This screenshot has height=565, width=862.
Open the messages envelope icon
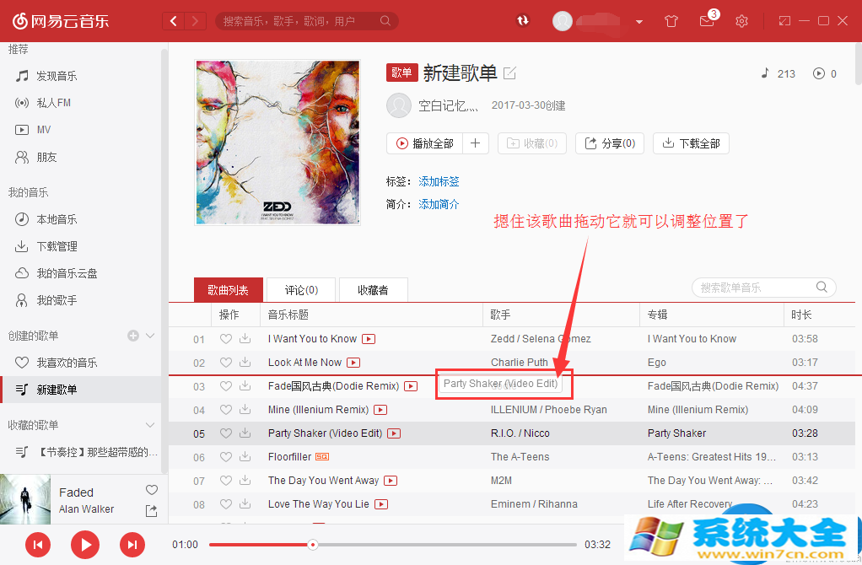click(x=707, y=21)
